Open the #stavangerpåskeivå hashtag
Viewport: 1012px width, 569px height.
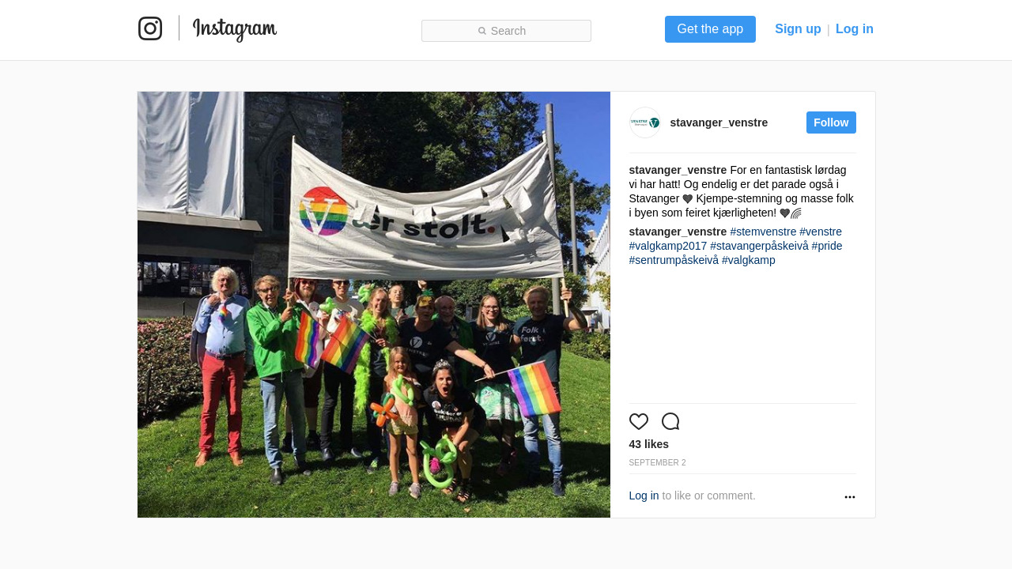[x=759, y=246]
